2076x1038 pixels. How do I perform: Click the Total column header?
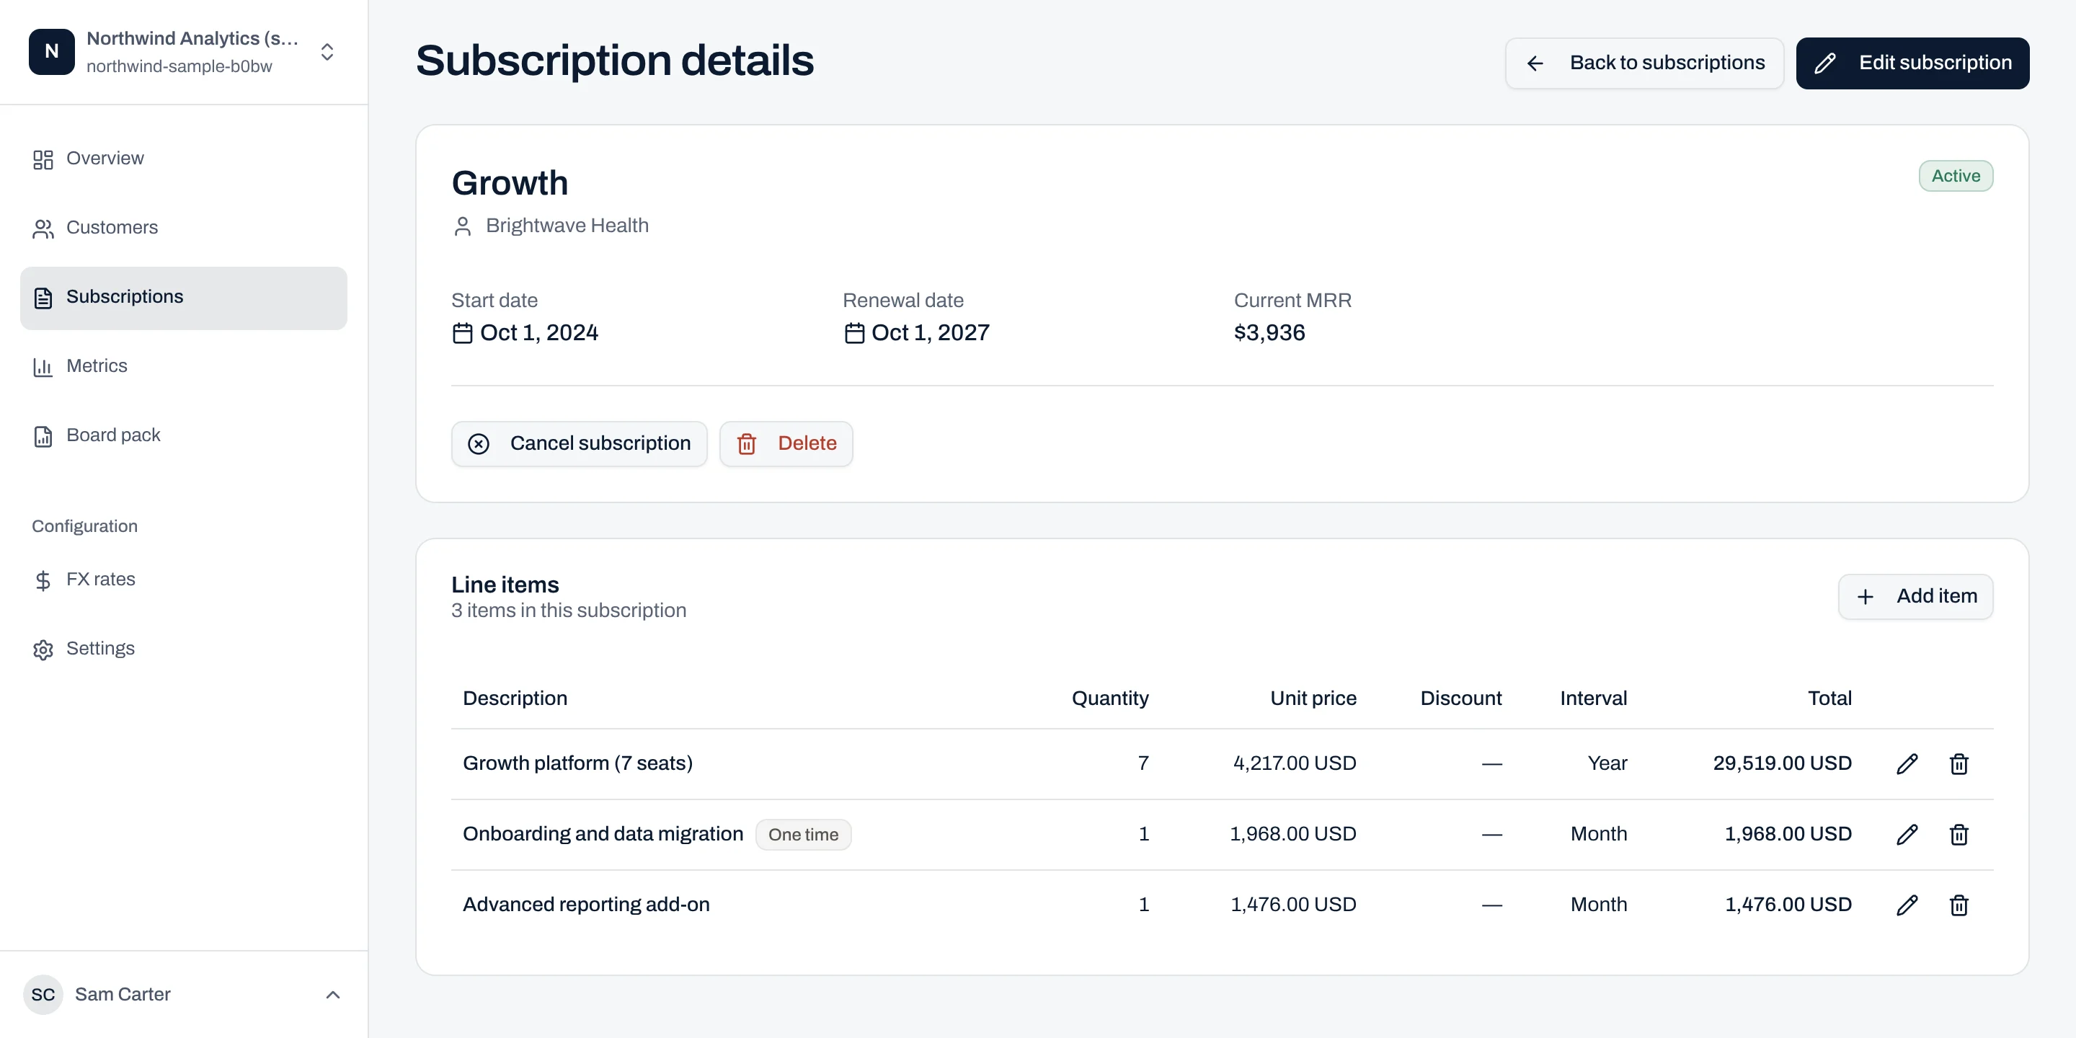pos(1829,698)
